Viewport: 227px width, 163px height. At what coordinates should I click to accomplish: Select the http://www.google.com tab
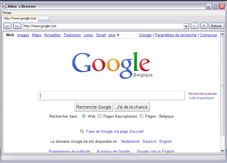(x=20, y=19)
